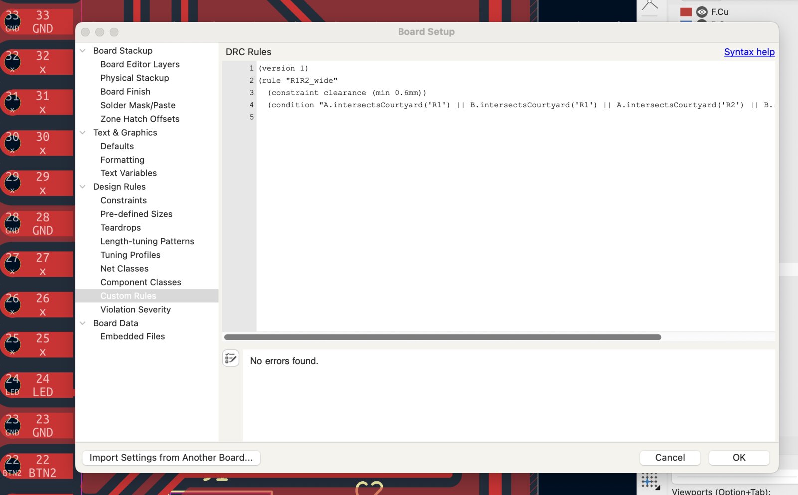Screen dimensions: 798x495
Task: Click the Board Data tree label
Action: tap(116, 323)
